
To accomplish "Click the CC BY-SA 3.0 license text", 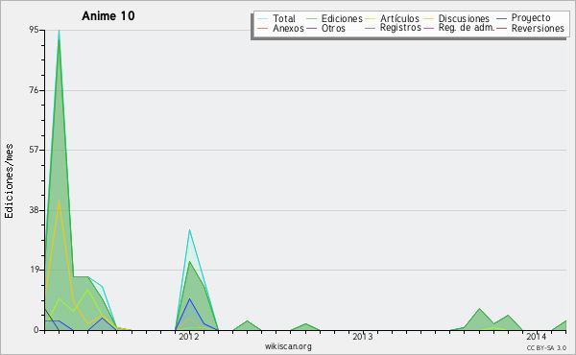I will point(546,347).
